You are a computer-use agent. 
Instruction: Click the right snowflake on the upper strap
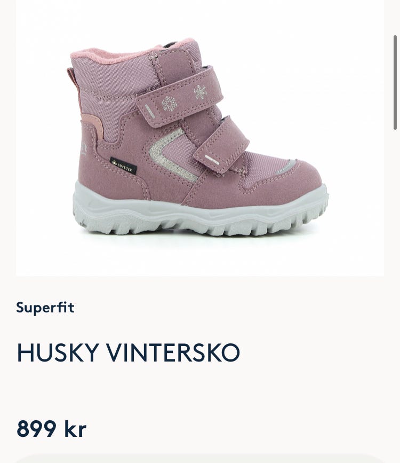tap(201, 92)
